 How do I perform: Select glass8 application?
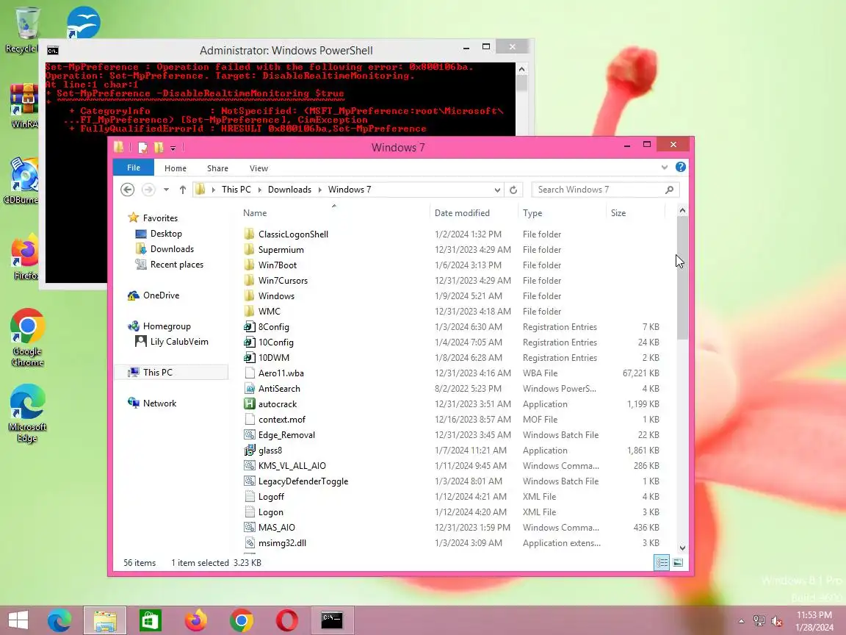click(x=270, y=451)
